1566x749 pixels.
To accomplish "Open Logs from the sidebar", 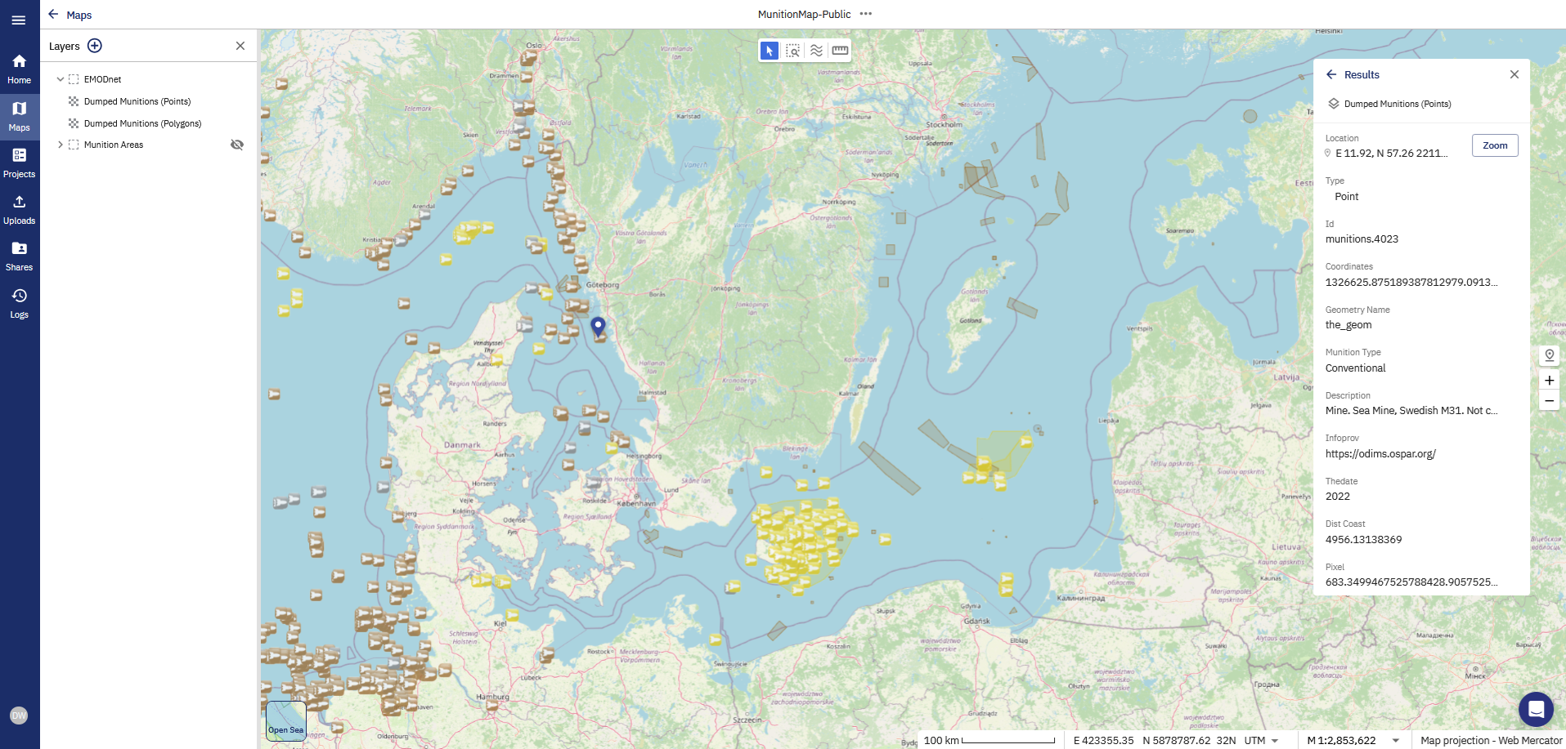I will [x=20, y=303].
